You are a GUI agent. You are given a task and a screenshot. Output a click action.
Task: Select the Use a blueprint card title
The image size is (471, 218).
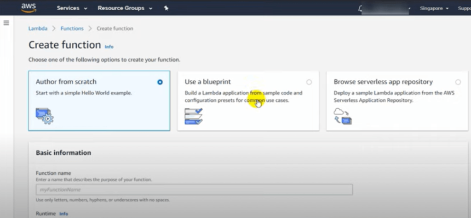tap(208, 82)
